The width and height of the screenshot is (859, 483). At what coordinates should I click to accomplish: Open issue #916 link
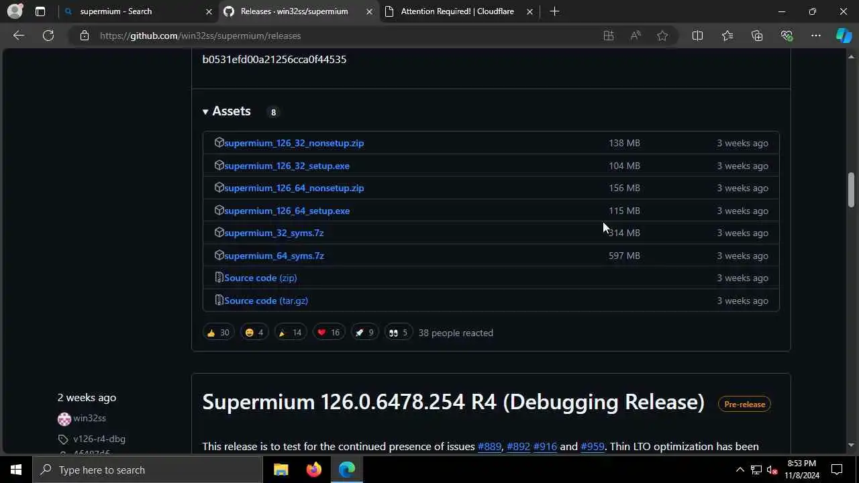pyautogui.click(x=545, y=447)
